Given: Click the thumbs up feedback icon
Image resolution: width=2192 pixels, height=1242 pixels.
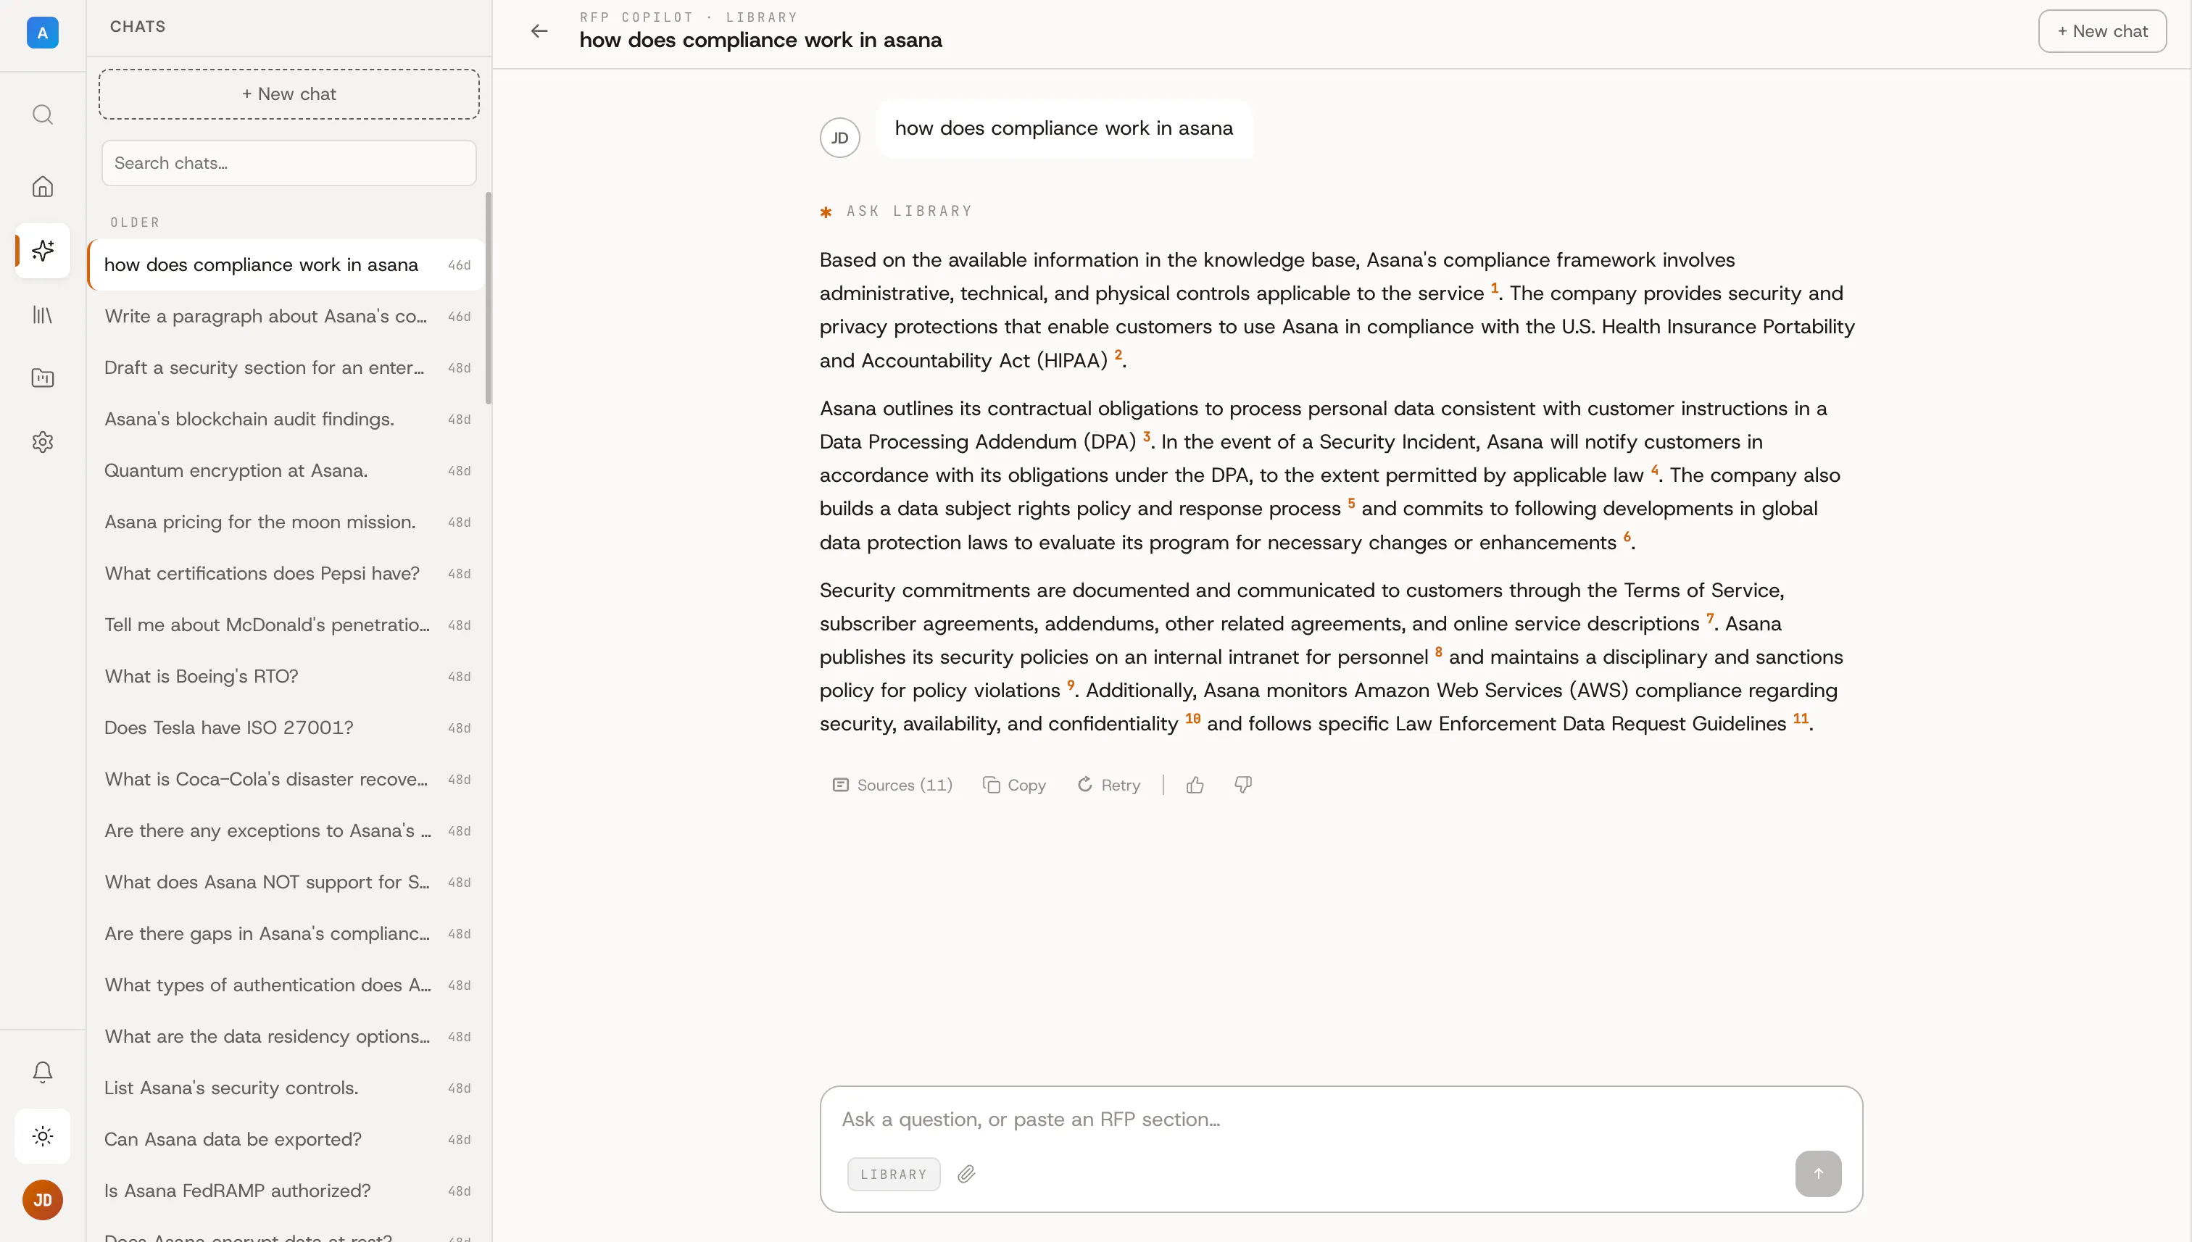Looking at the screenshot, I should click(1195, 785).
